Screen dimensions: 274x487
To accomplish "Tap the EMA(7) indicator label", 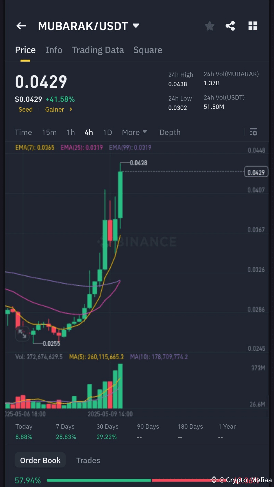I will pos(35,148).
